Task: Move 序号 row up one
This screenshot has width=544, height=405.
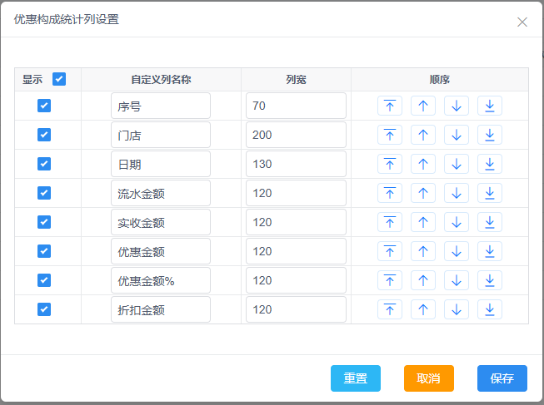Action: click(x=423, y=106)
